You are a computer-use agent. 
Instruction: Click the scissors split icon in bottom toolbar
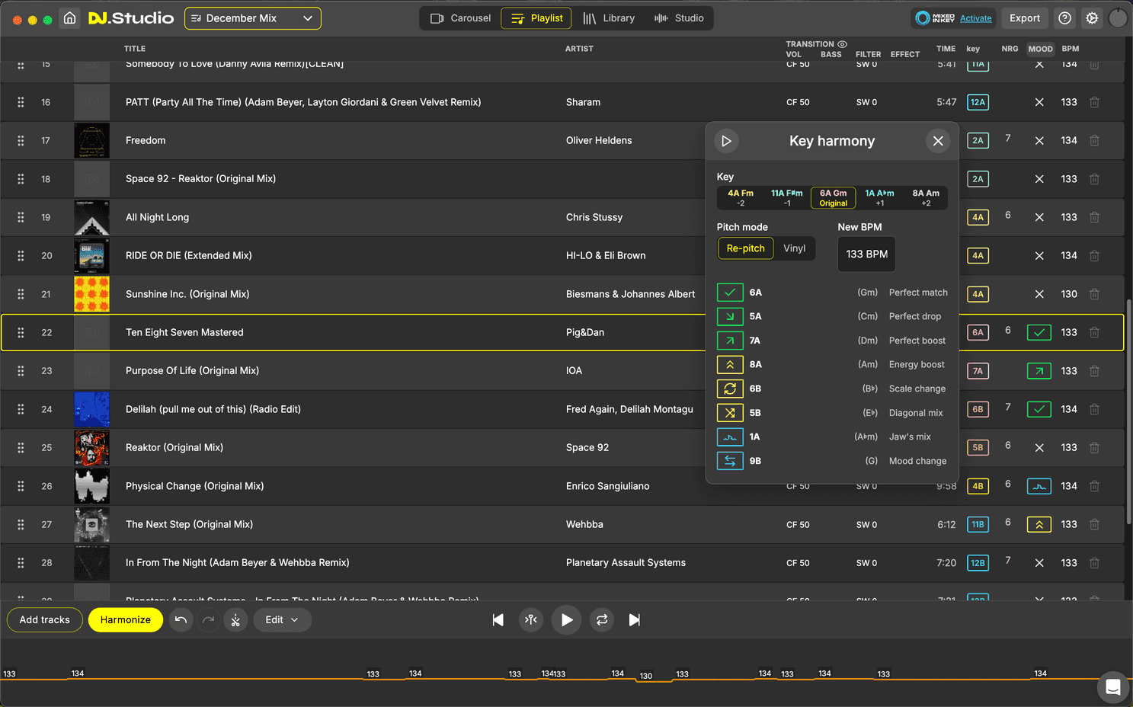tap(235, 620)
